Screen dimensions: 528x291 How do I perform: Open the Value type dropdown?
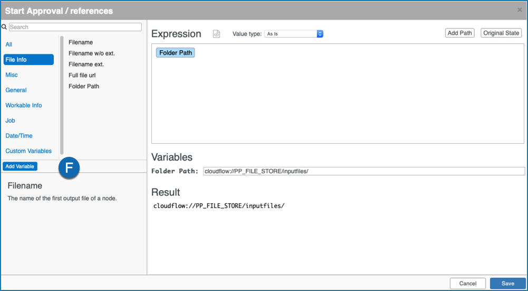(294, 34)
